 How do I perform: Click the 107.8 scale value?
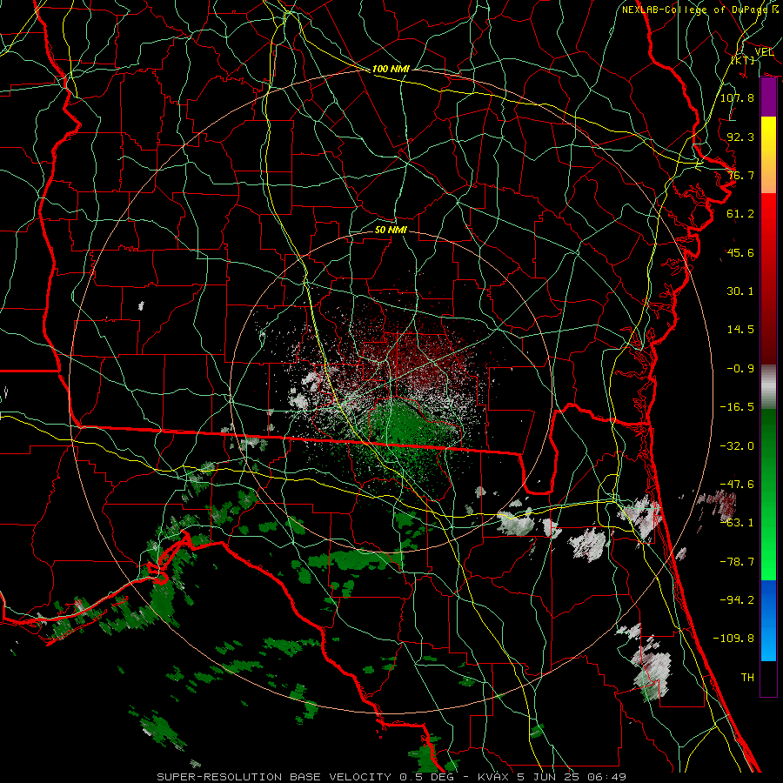[x=737, y=97]
